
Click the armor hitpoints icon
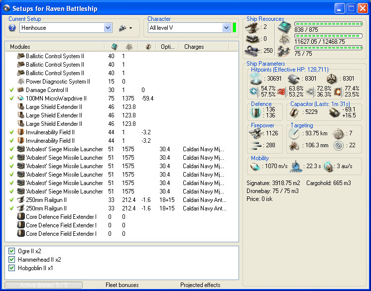293,78
